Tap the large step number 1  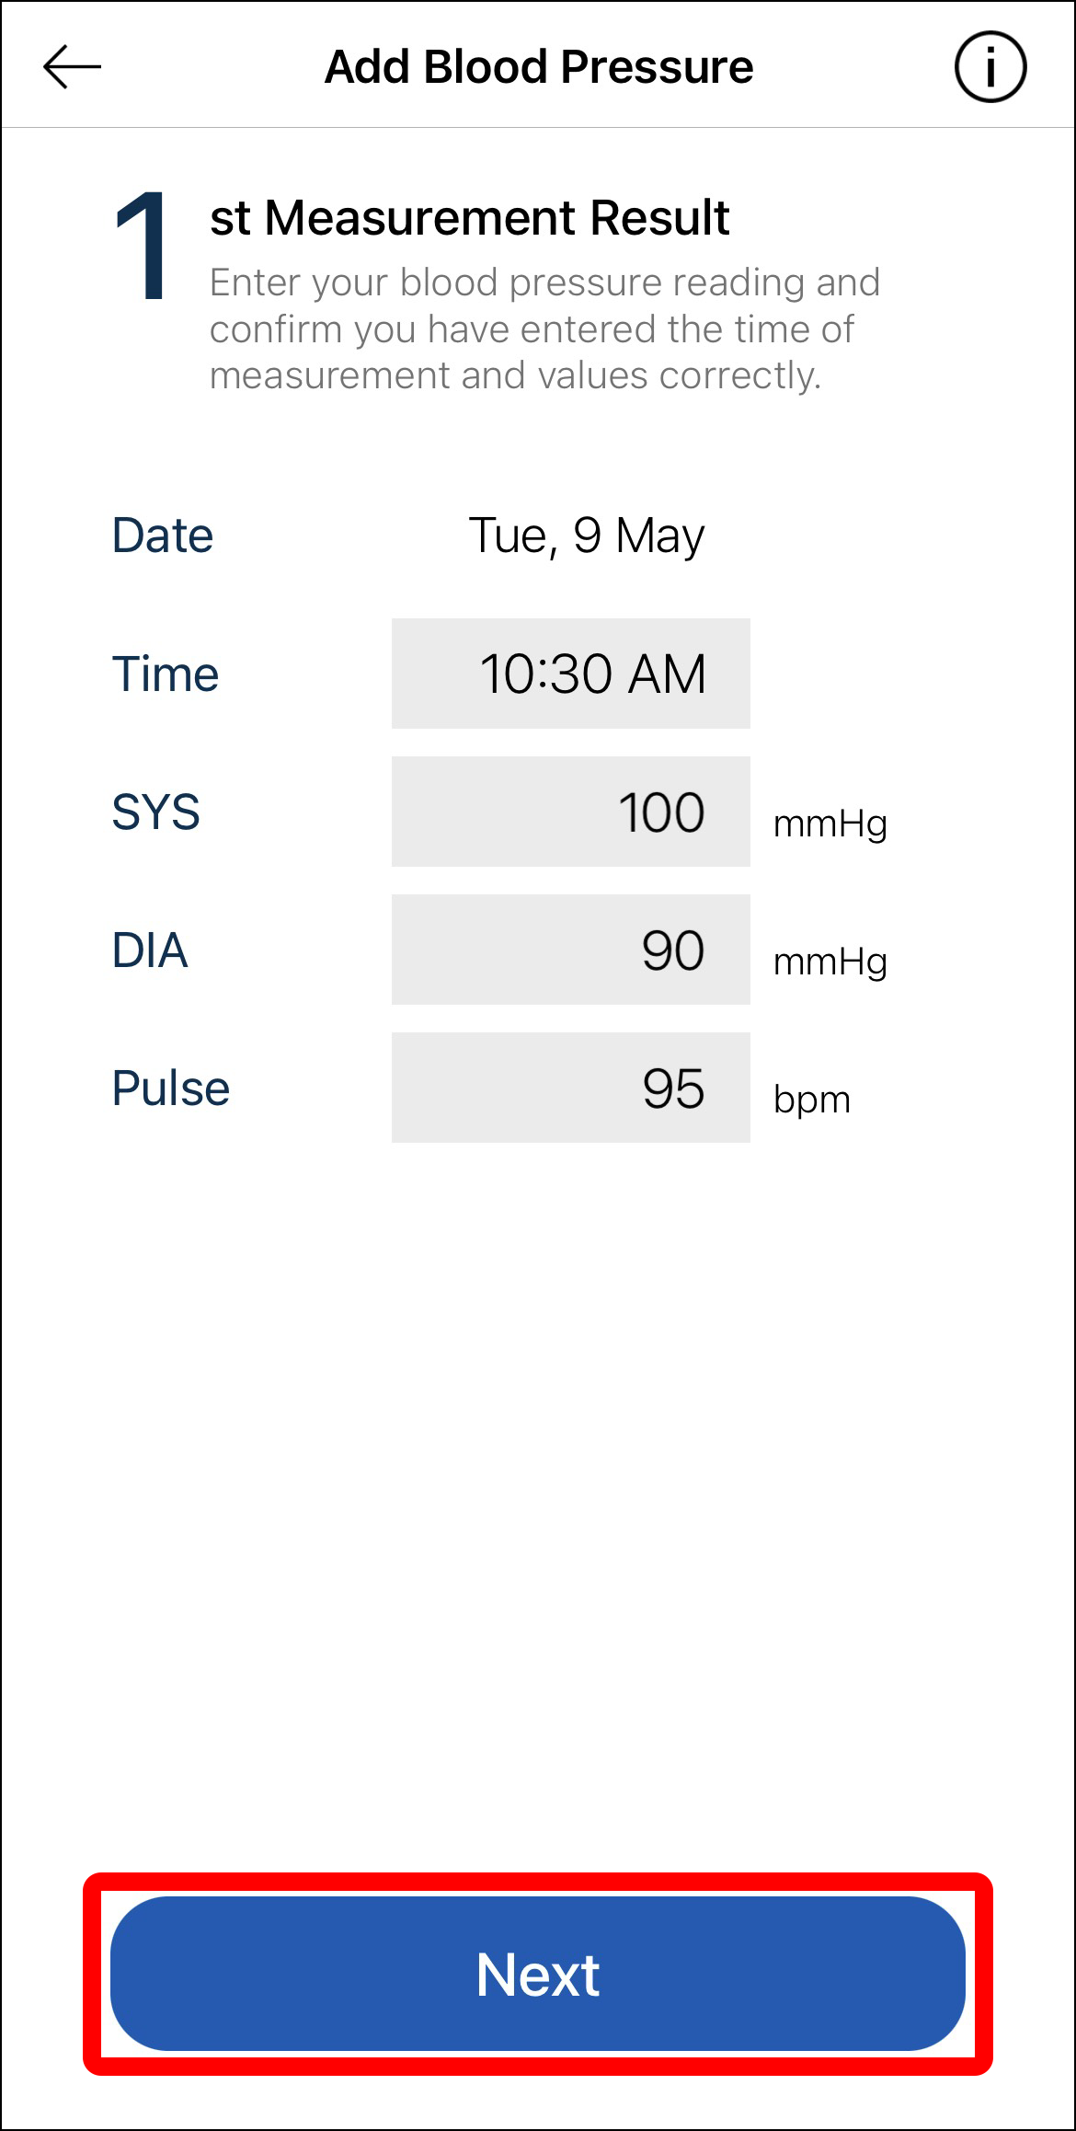[142, 247]
